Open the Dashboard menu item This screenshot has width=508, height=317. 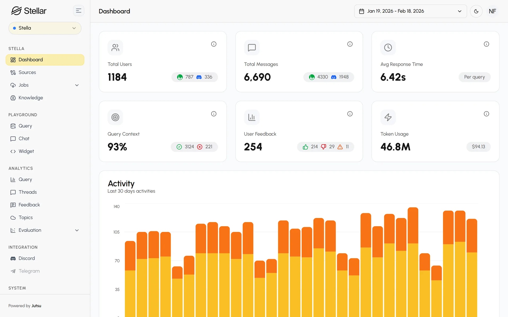coord(45,60)
